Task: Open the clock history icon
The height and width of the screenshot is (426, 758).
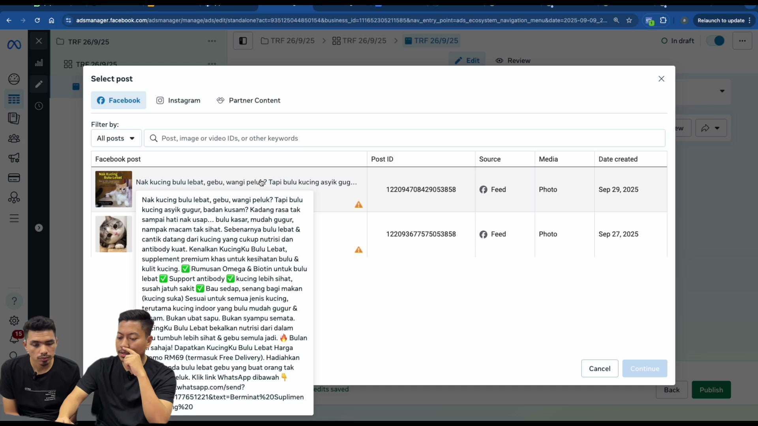Action: coord(39,106)
